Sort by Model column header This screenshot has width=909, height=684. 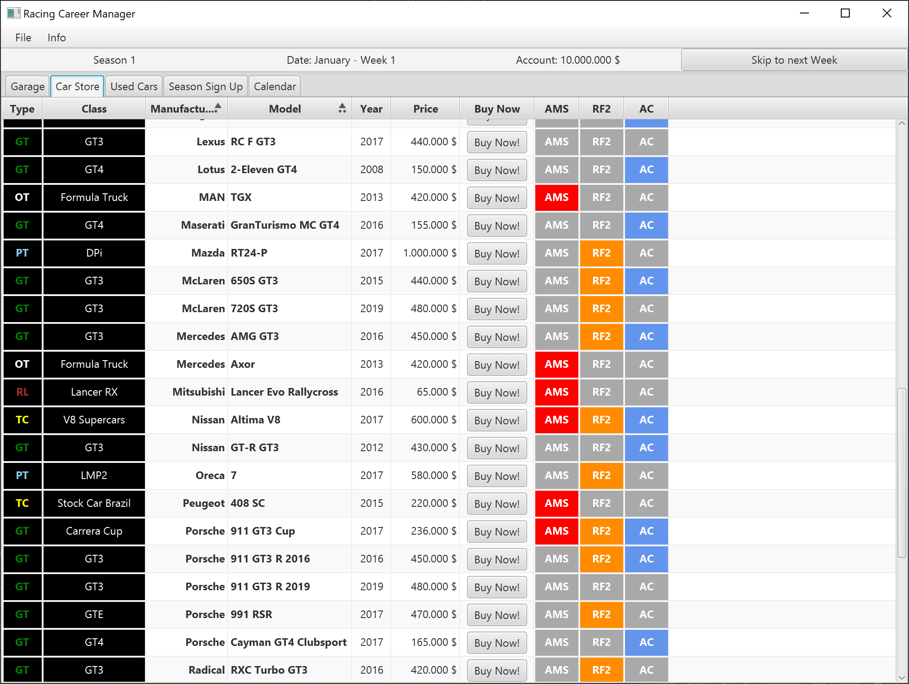click(x=285, y=109)
